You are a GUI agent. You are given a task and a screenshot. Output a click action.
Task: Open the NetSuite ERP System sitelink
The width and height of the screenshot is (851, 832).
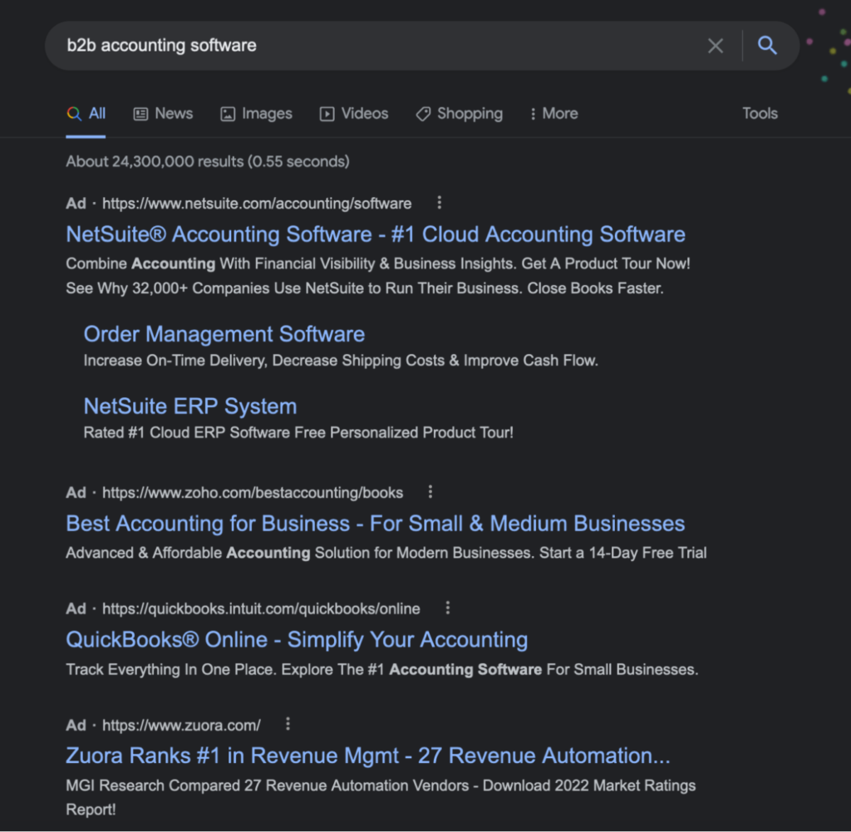pyautogui.click(x=189, y=406)
